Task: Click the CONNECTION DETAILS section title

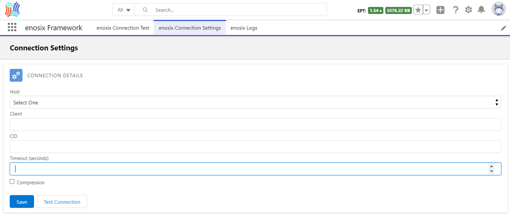Action: pos(55,76)
